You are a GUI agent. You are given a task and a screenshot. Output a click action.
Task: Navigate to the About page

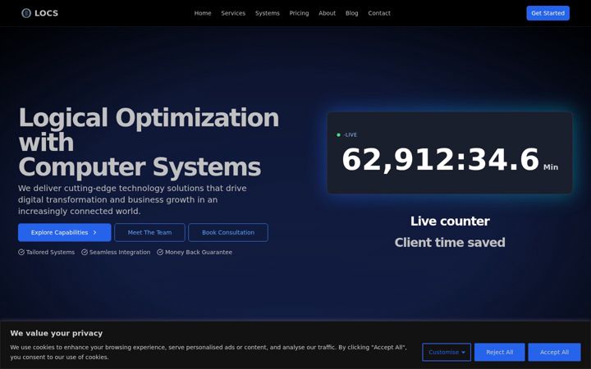[328, 13]
